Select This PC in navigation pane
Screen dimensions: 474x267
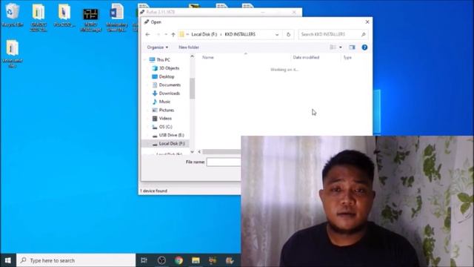(x=163, y=60)
